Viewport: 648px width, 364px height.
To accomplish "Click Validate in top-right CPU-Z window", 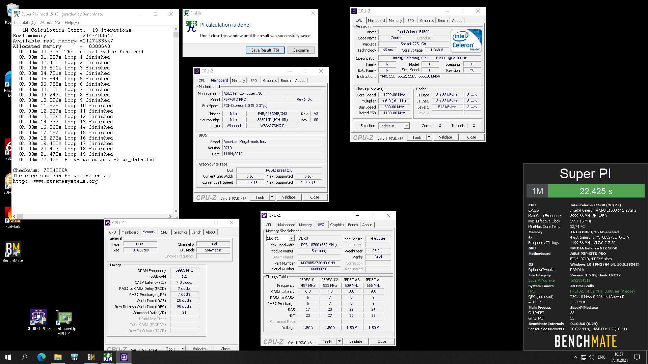I will pos(445,137).
